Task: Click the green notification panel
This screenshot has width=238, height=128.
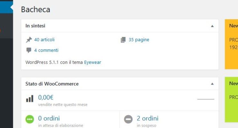Action: [231, 99]
